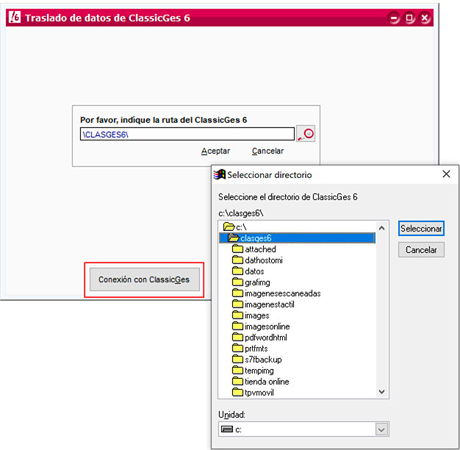Click folder icon next to prtfmts
This screenshot has height=450, width=460.
click(237, 348)
